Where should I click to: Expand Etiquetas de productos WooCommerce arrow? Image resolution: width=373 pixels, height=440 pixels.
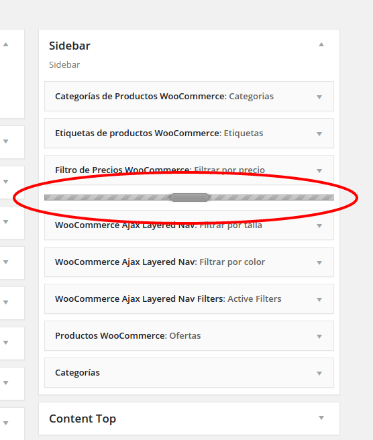coord(319,134)
